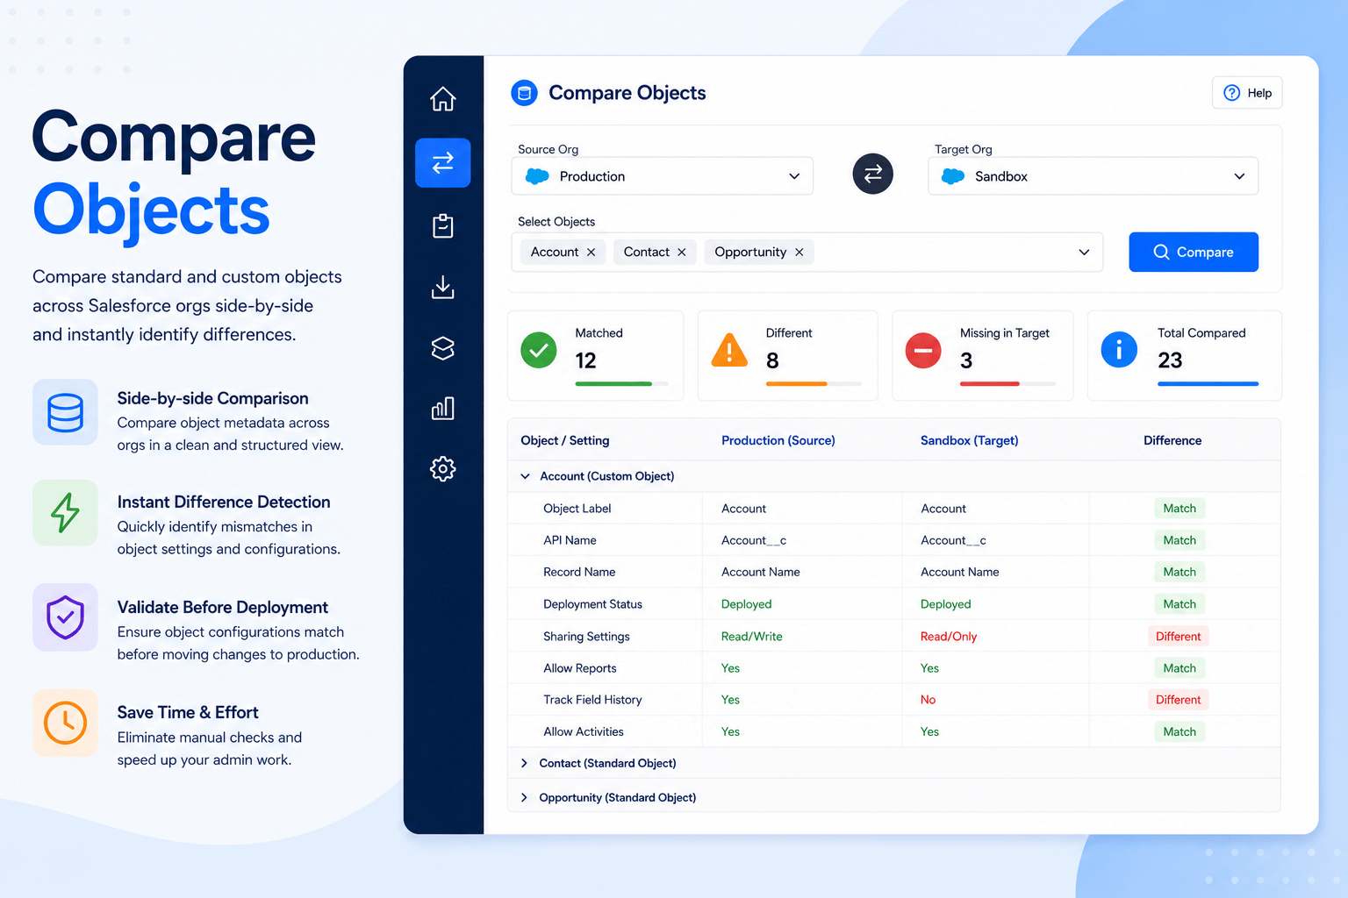Click the blue database icon beside the Compare Objects title
Screen dimensions: 1348x898
click(524, 93)
